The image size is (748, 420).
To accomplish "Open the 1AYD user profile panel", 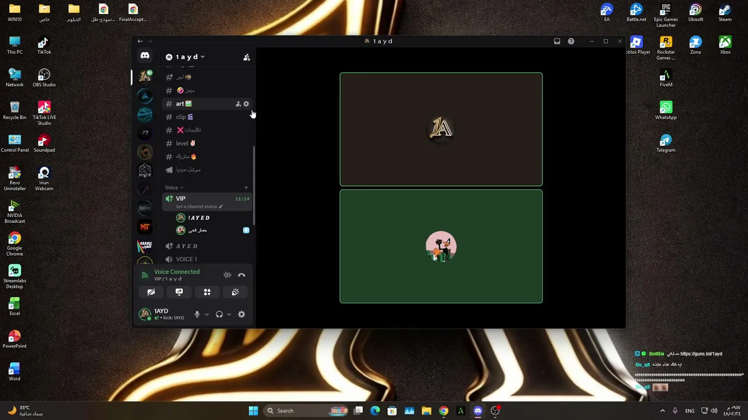I will point(164,314).
